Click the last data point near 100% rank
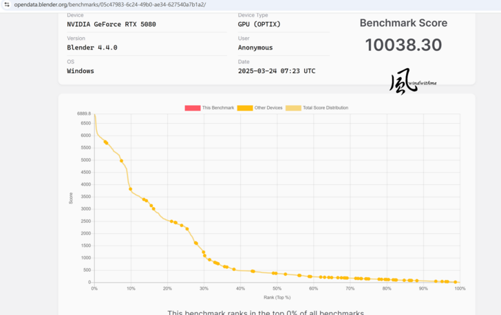The height and width of the screenshot is (315, 501). click(x=456, y=282)
